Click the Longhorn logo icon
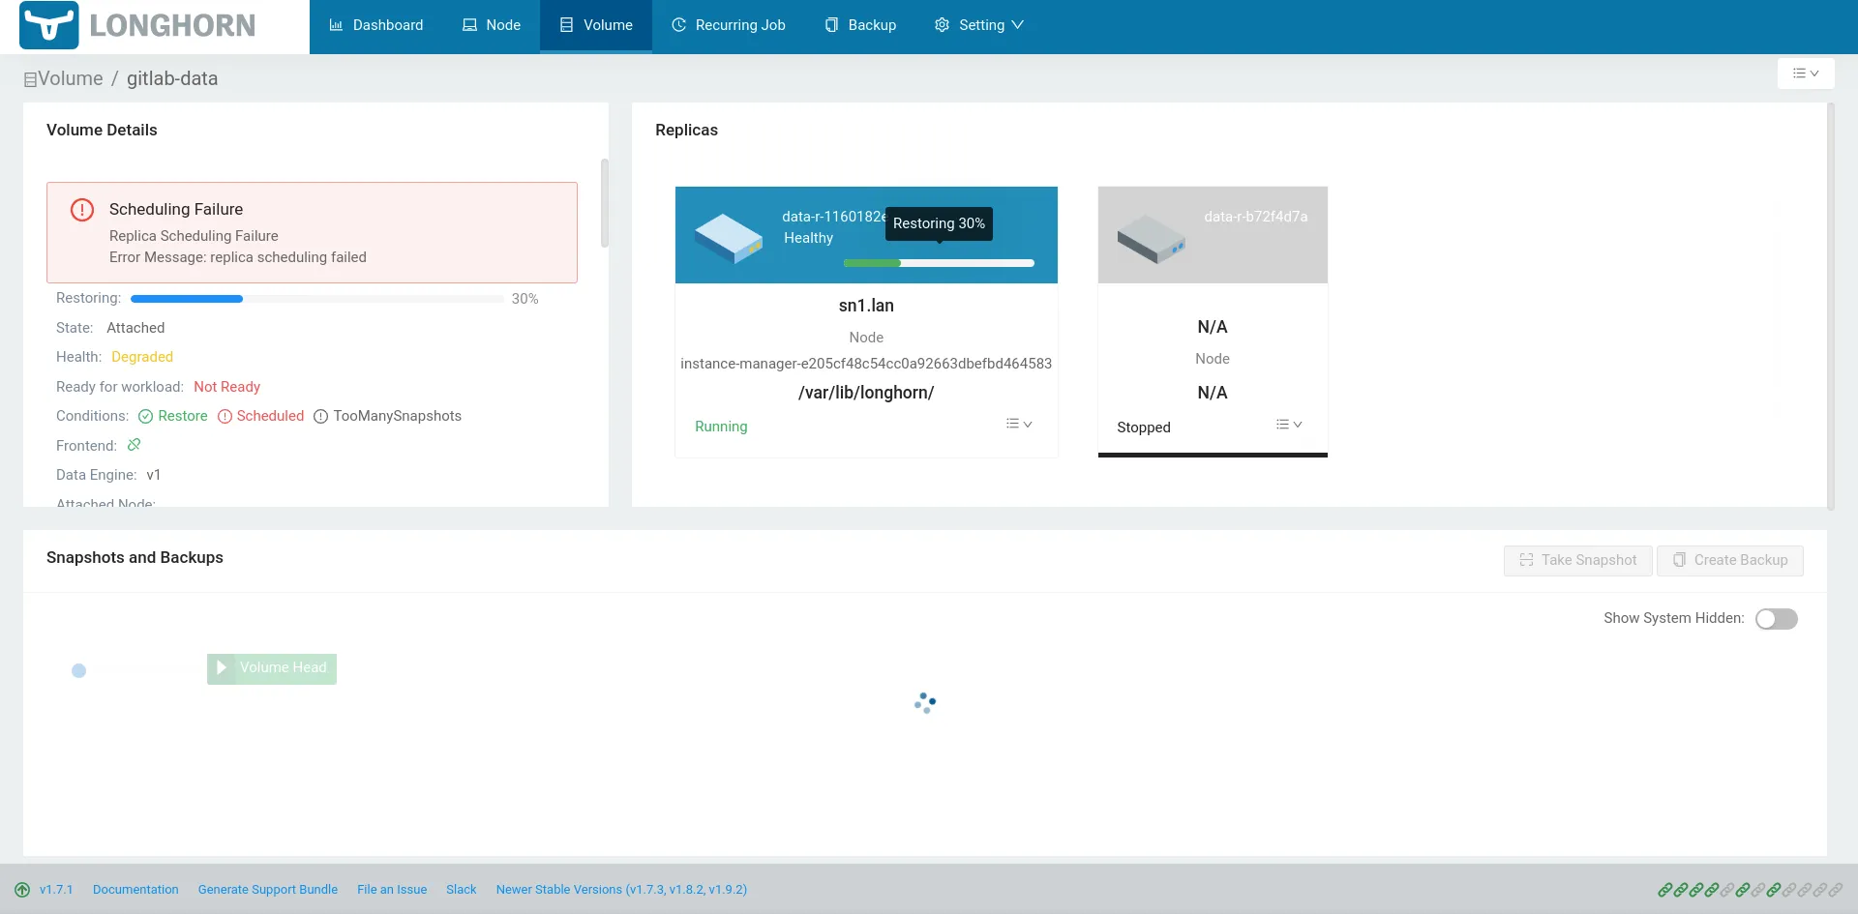 [x=48, y=25]
